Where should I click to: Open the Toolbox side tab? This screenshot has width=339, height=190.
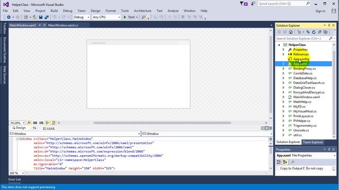coord(5,28)
